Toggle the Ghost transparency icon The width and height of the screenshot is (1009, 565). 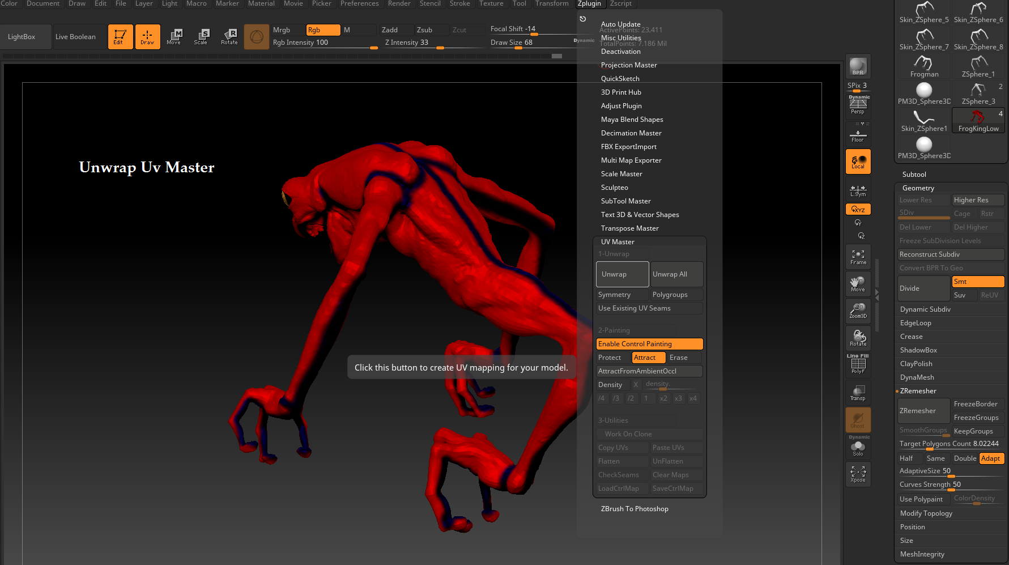click(858, 420)
